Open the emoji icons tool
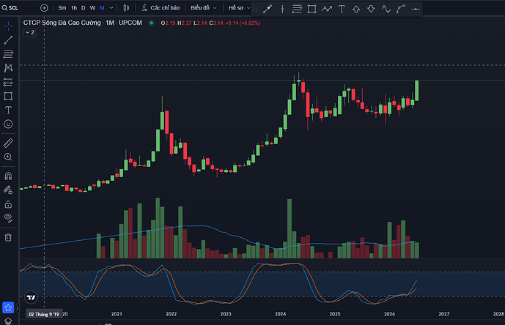 click(x=8, y=124)
